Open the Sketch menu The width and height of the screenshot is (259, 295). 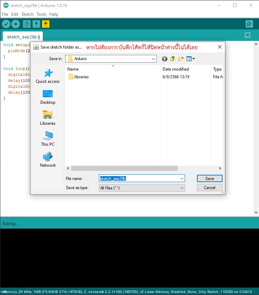(27, 14)
